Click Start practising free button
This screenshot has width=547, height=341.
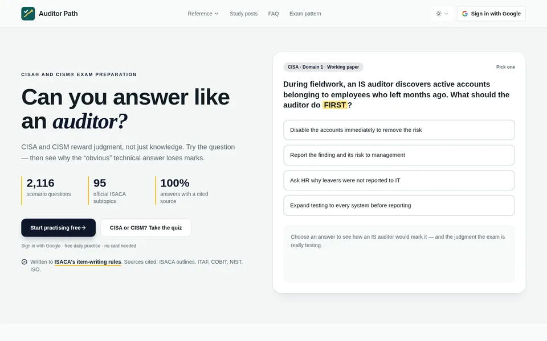point(58,227)
